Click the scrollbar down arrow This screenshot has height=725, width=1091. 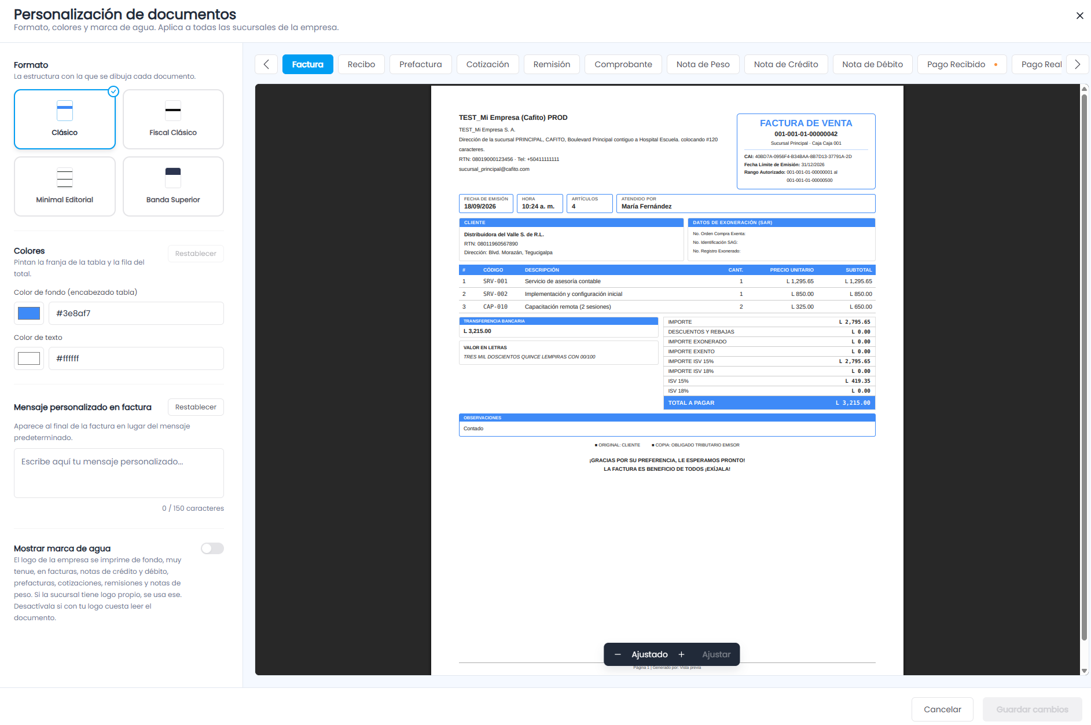click(1084, 671)
